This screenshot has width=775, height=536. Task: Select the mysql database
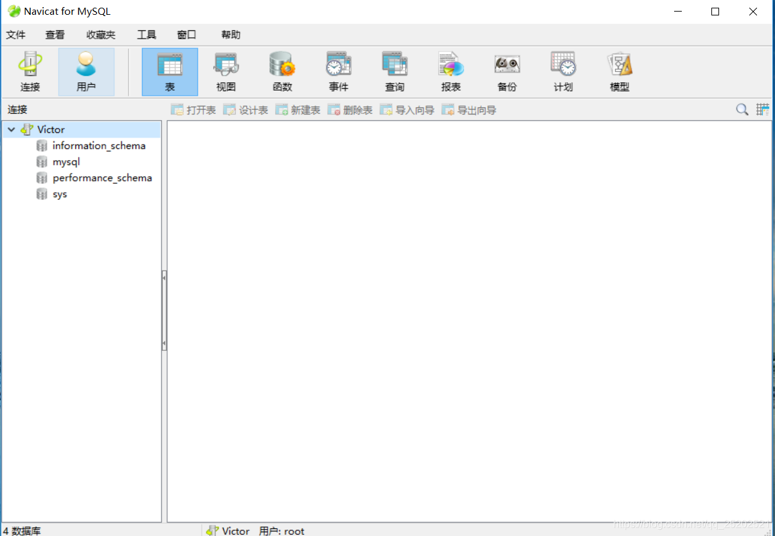click(x=66, y=162)
